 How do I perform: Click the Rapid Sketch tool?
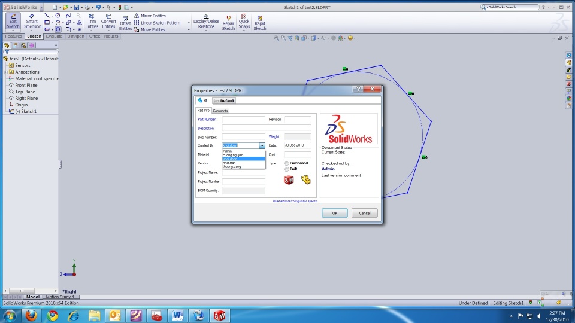pos(259,23)
